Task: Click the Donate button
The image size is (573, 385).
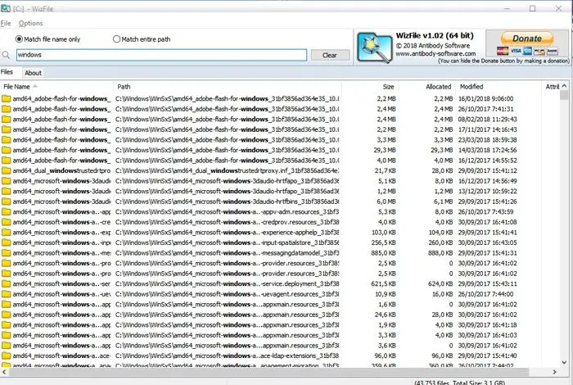Action: (x=527, y=38)
